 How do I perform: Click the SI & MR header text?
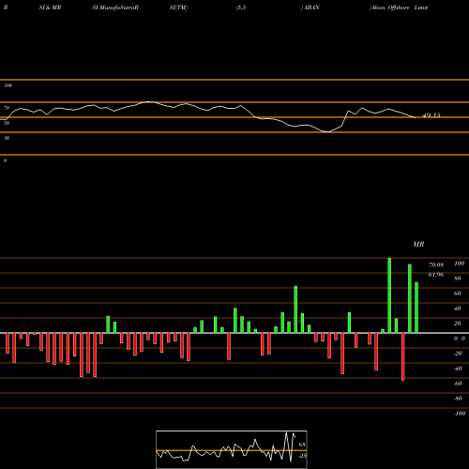(50, 8)
